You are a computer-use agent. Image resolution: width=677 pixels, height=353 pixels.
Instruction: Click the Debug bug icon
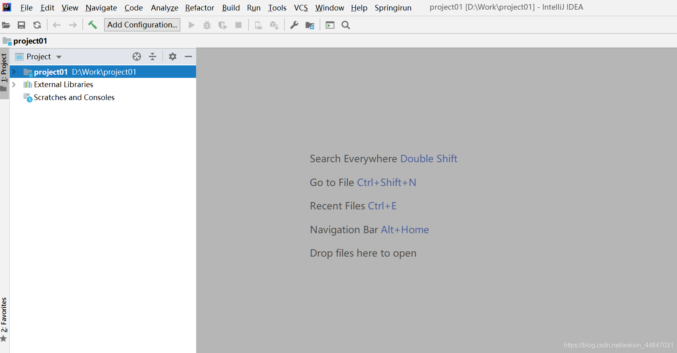[x=207, y=25]
